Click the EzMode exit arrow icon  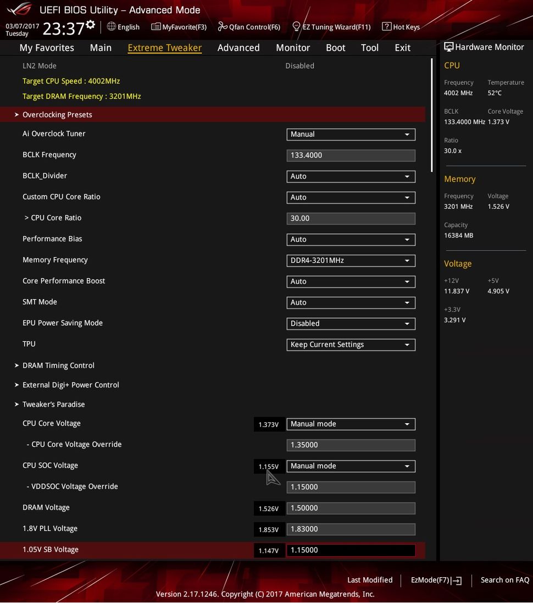pos(457,580)
